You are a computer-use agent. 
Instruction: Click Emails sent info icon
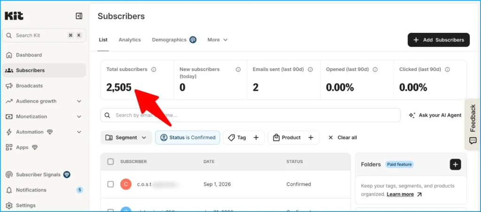coord(310,70)
